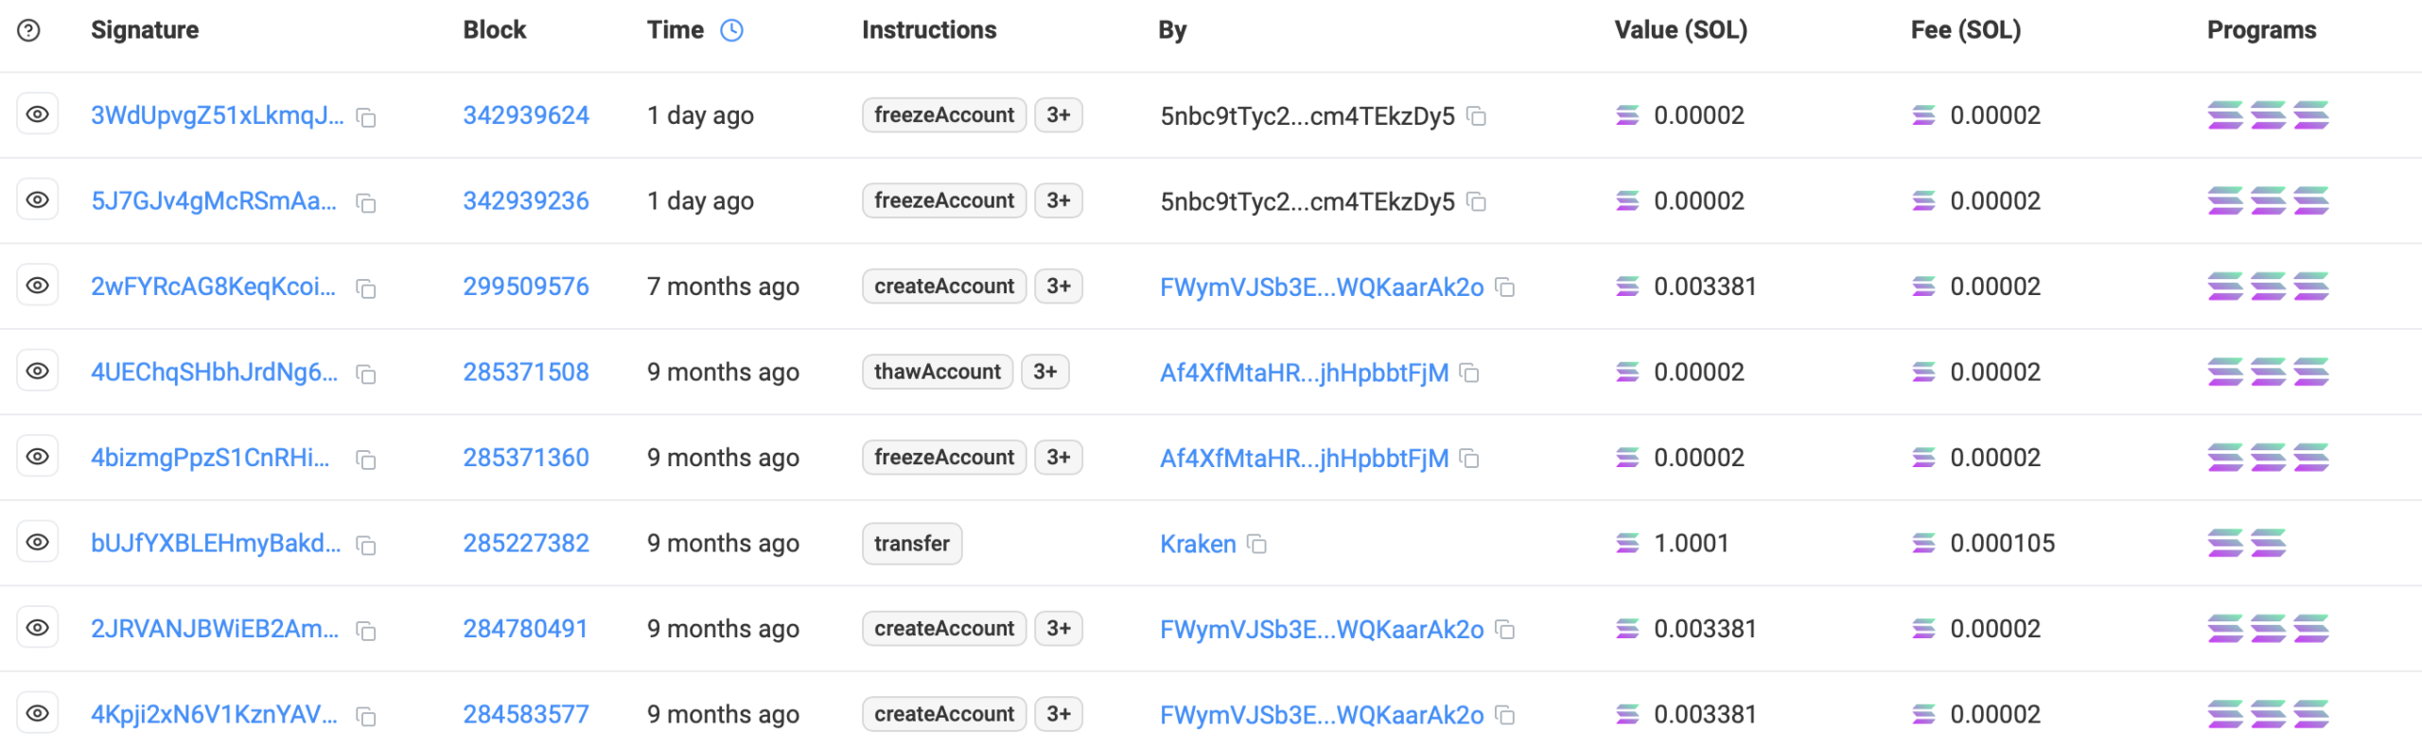
Task: Copy the Kraken address
Action: pos(1256,545)
